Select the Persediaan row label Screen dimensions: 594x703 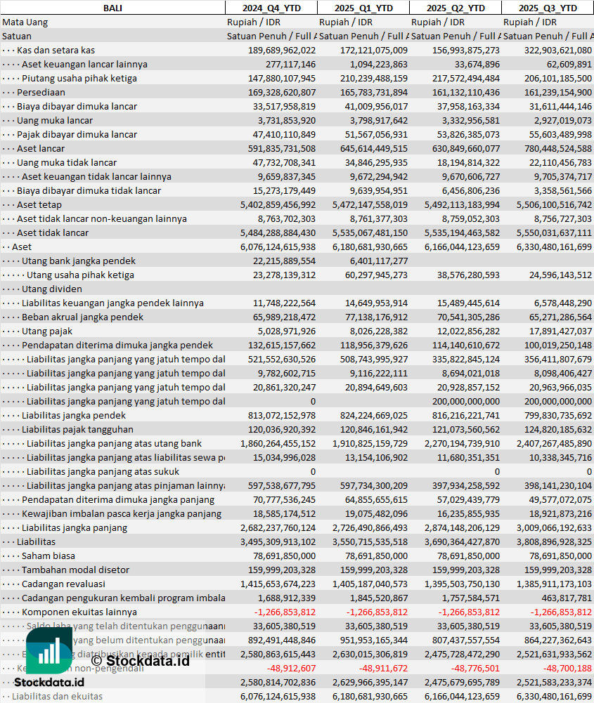coord(41,93)
